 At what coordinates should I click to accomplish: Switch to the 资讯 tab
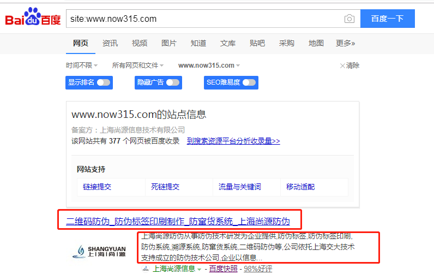pos(110,43)
